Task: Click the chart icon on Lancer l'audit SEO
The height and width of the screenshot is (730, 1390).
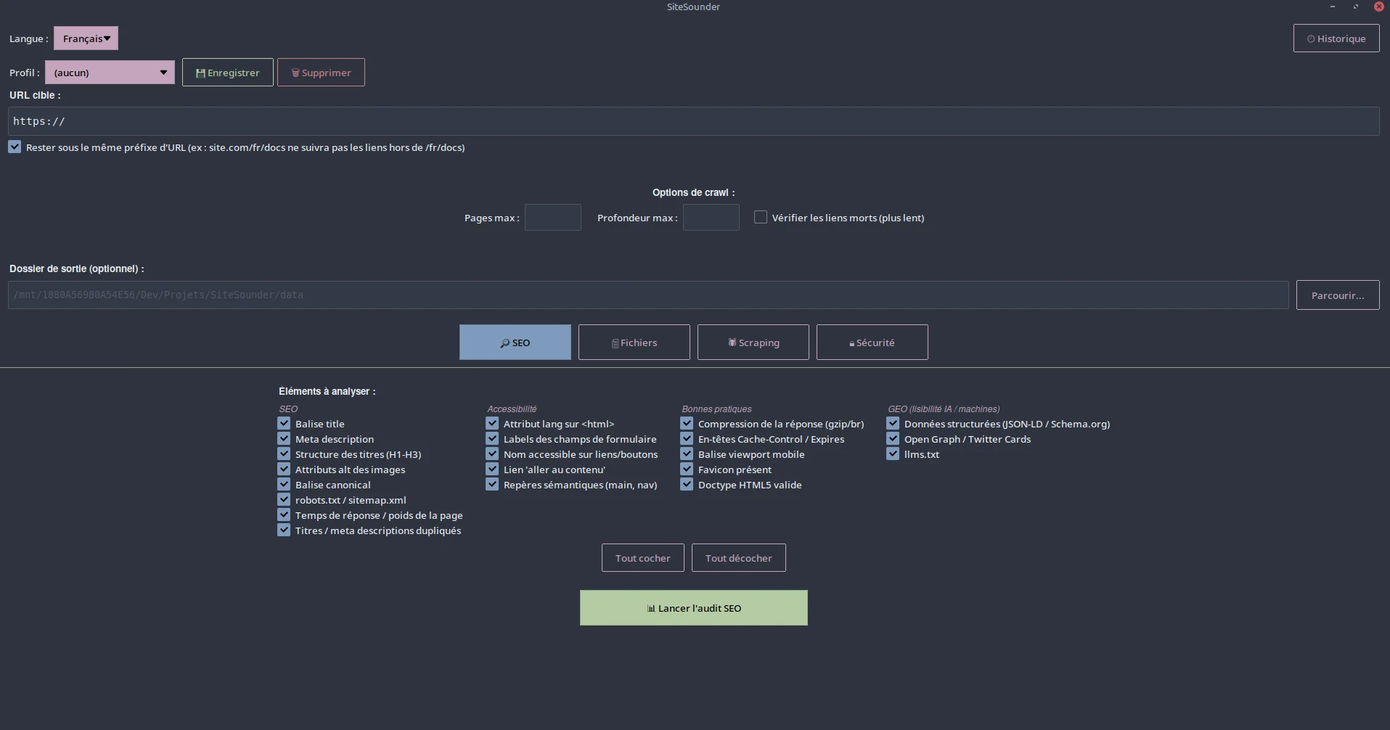Action: (651, 609)
